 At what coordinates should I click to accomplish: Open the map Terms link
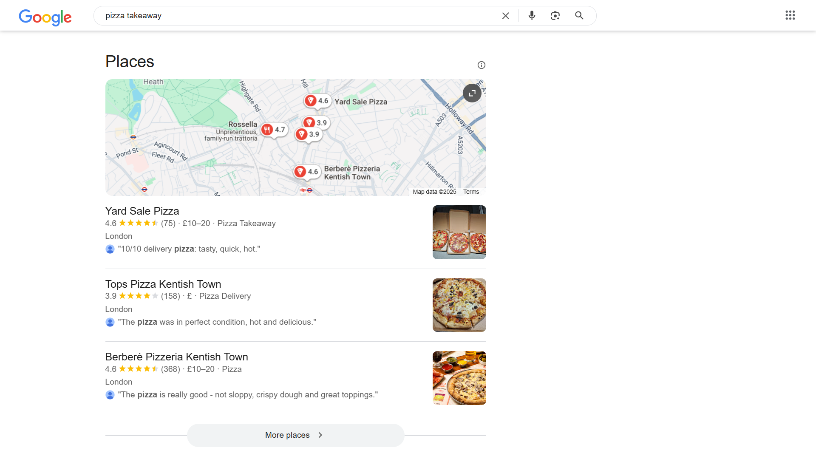pos(471,192)
